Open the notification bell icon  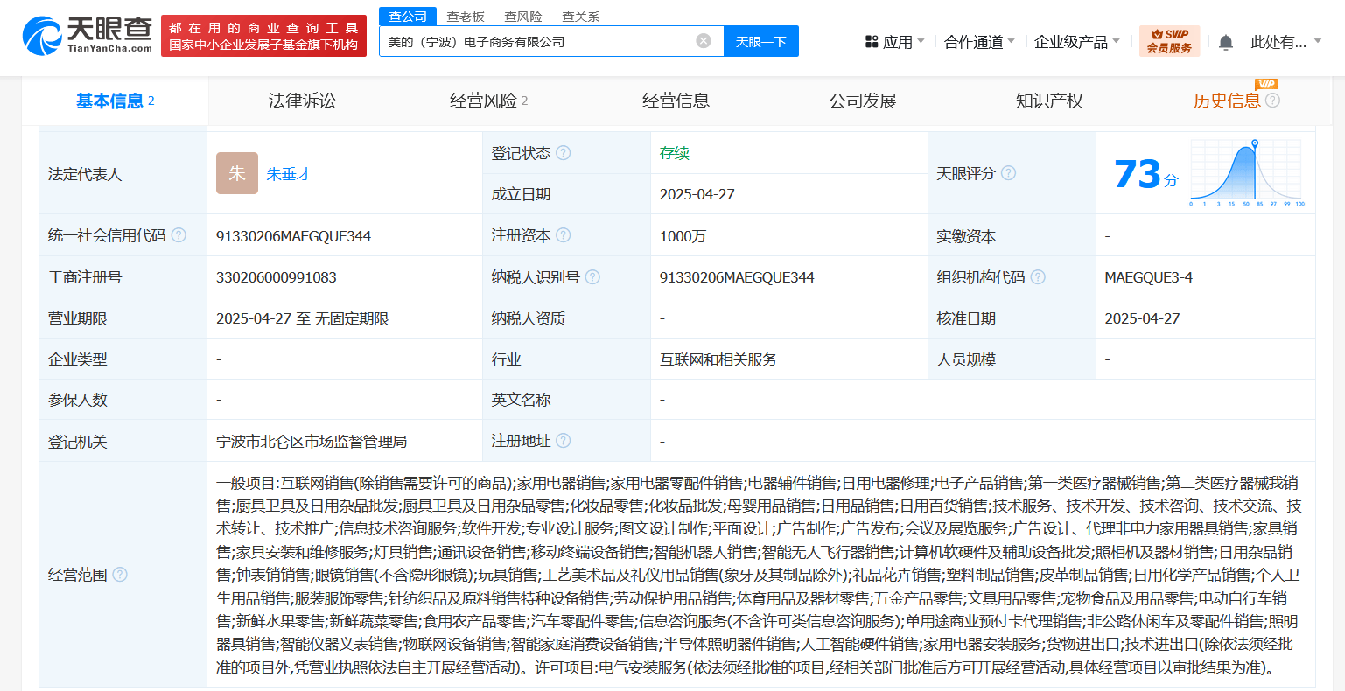tap(1227, 40)
